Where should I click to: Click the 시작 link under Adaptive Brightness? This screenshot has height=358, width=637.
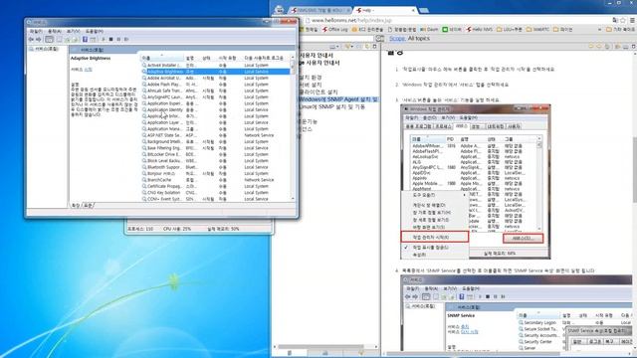[88, 70]
